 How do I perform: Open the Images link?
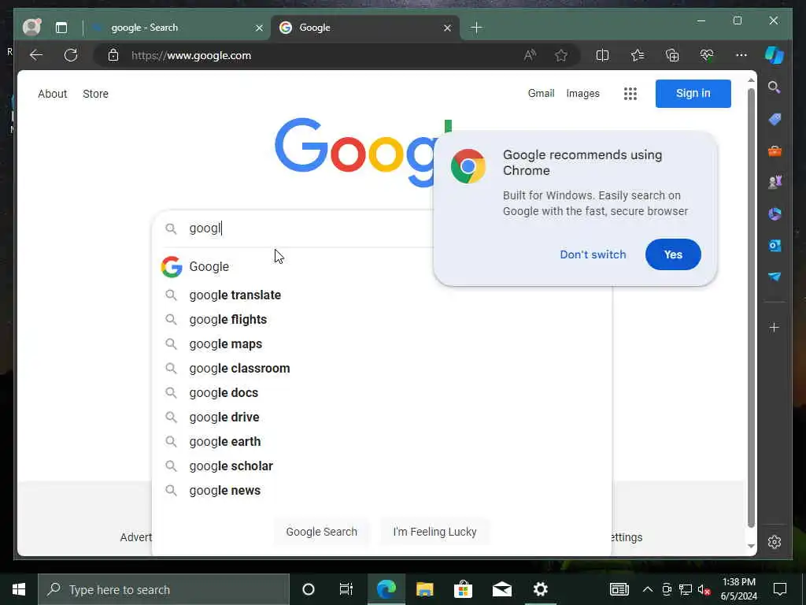(582, 93)
